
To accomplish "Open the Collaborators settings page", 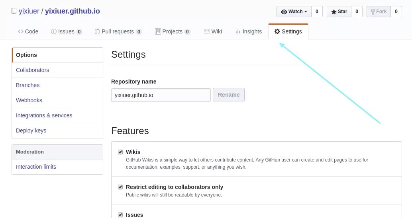I will 32,70.
